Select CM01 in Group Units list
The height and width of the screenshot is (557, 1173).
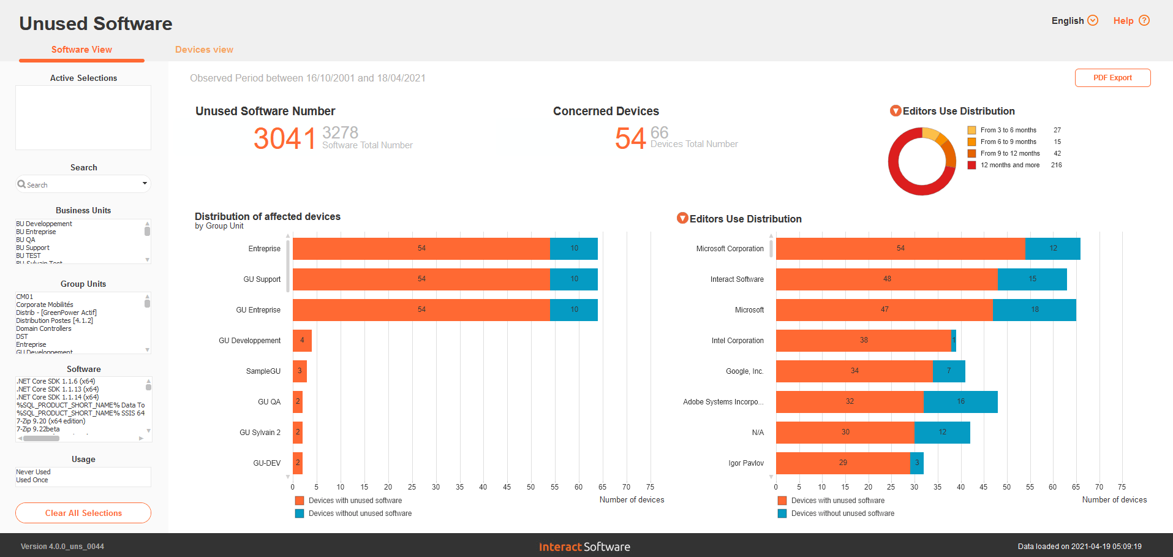[25, 297]
